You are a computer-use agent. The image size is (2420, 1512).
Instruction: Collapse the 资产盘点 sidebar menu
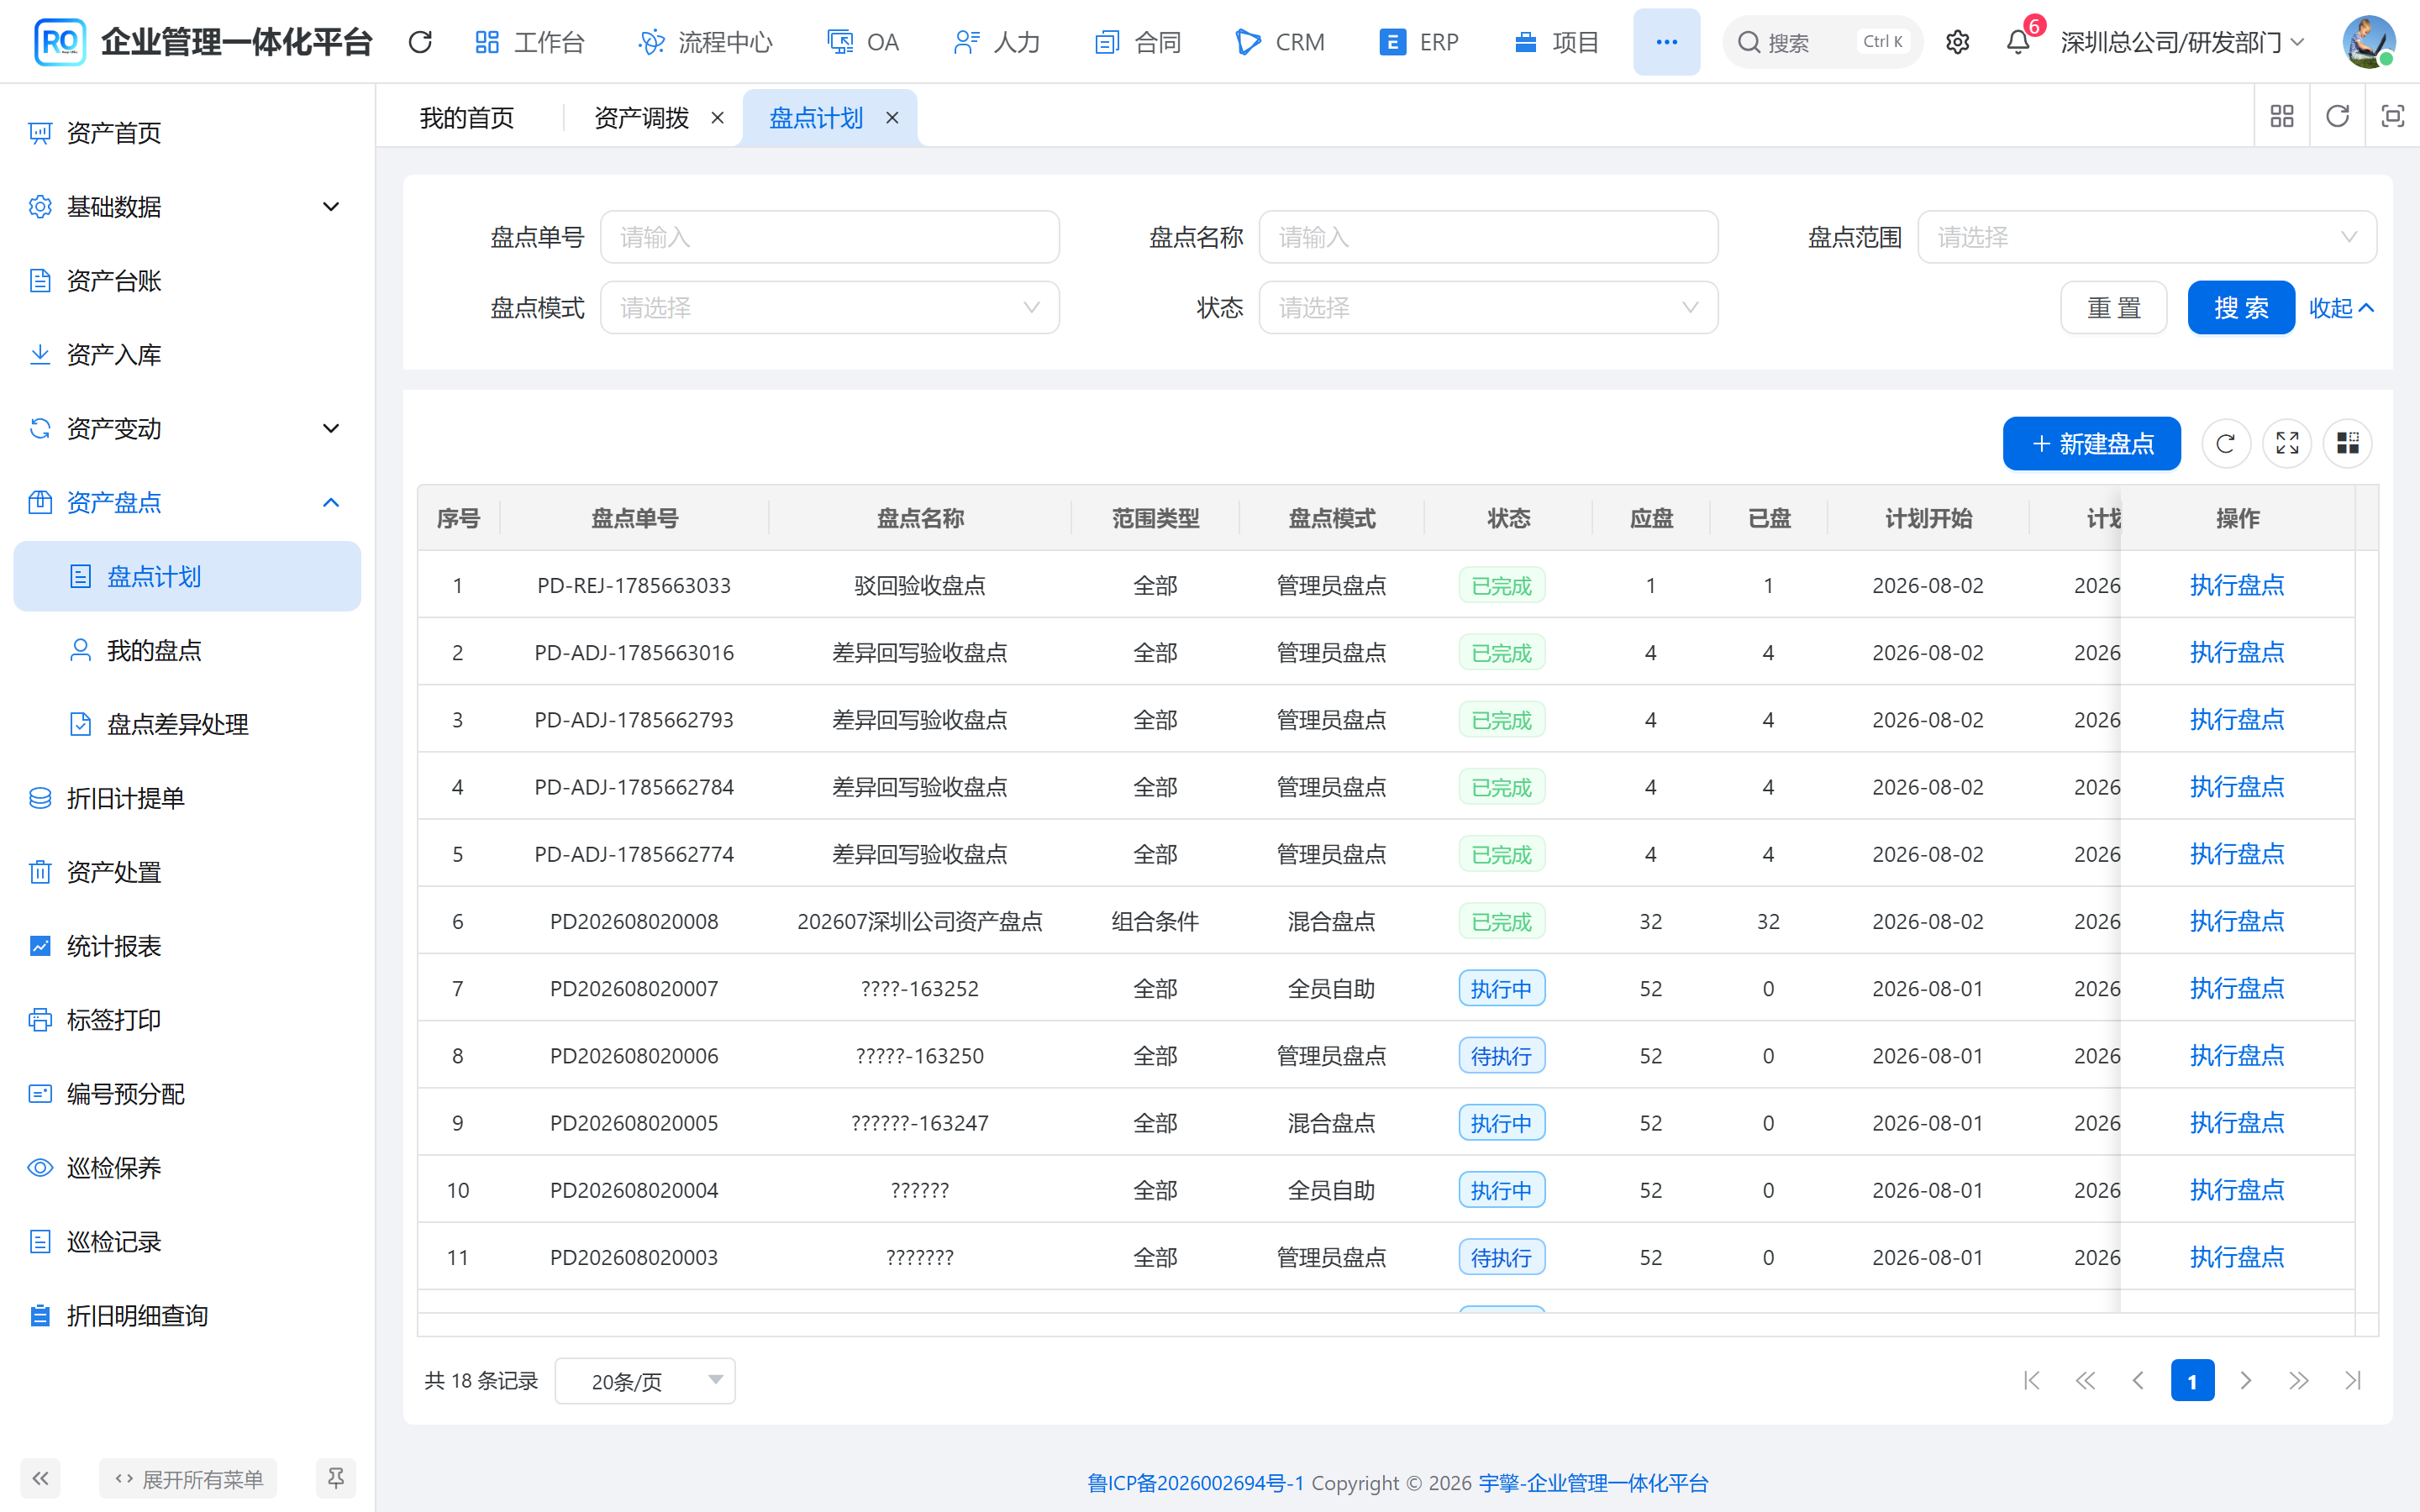(187, 503)
